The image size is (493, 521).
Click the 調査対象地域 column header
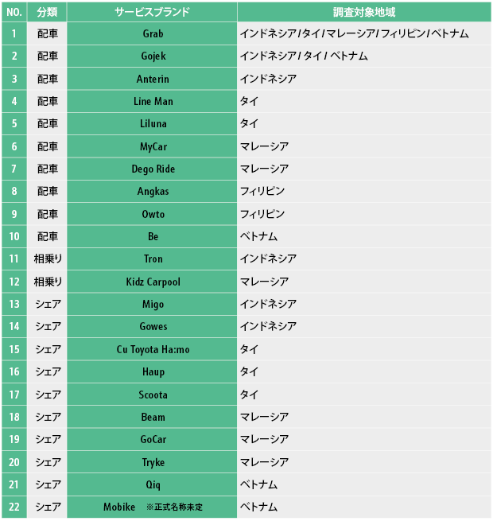(364, 12)
